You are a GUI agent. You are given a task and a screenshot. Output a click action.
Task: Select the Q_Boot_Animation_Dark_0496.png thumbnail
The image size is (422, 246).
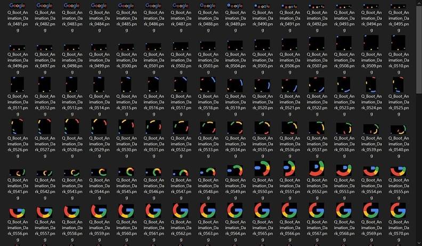pos(18,47)
